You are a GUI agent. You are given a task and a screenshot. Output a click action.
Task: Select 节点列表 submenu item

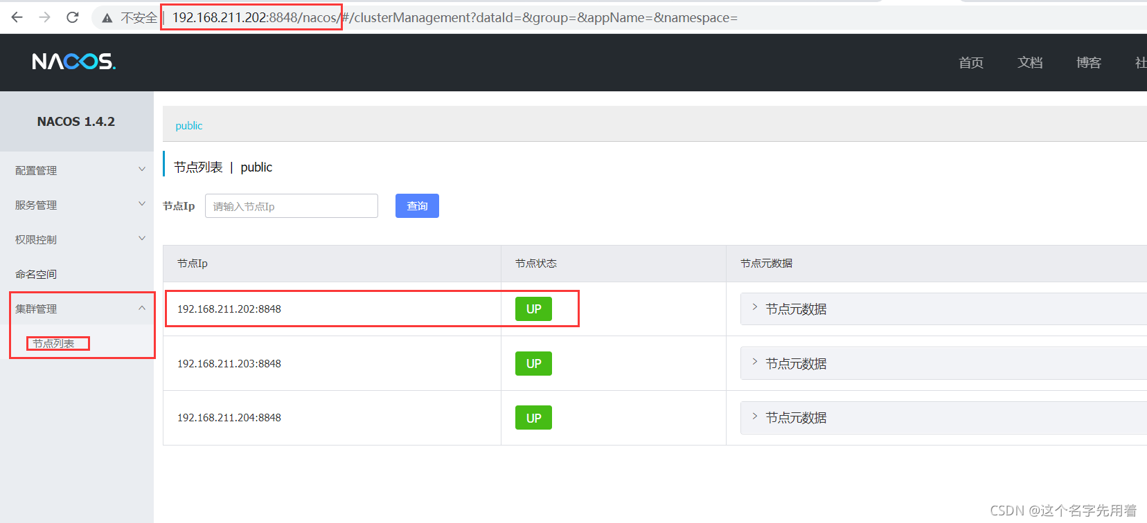click(53, 343)
